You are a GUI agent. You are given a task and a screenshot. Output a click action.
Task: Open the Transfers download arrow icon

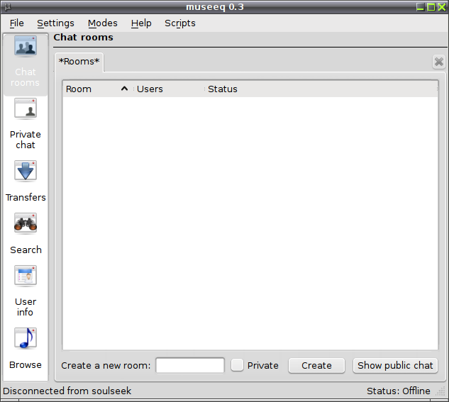point(26,171)
